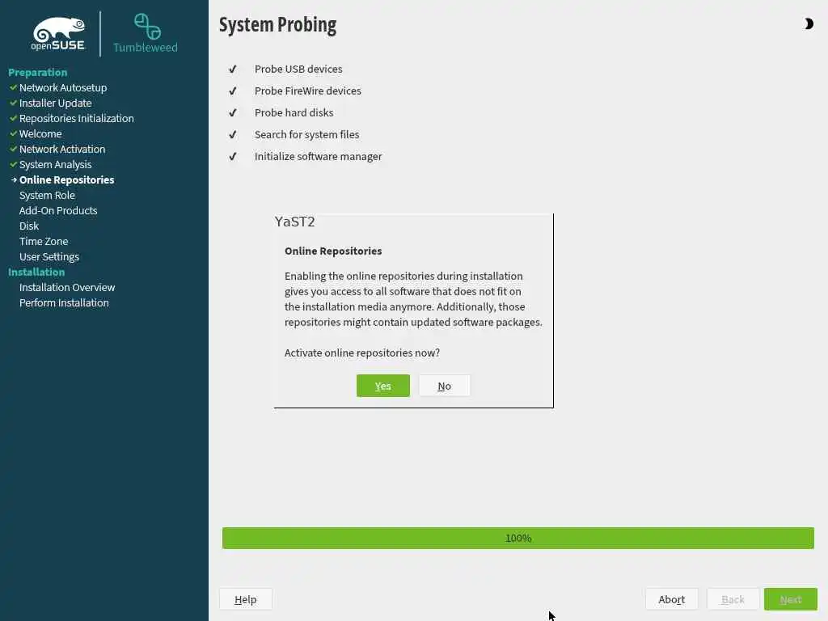The image size is (828, 621).
Task: Select Installer Update step
Action: [56, 103]
